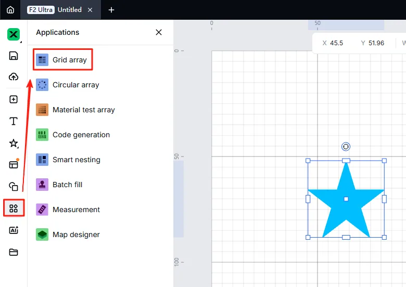Click the cloud upload icon
This screenshot has width=406, height=287.
pos(14,77)
